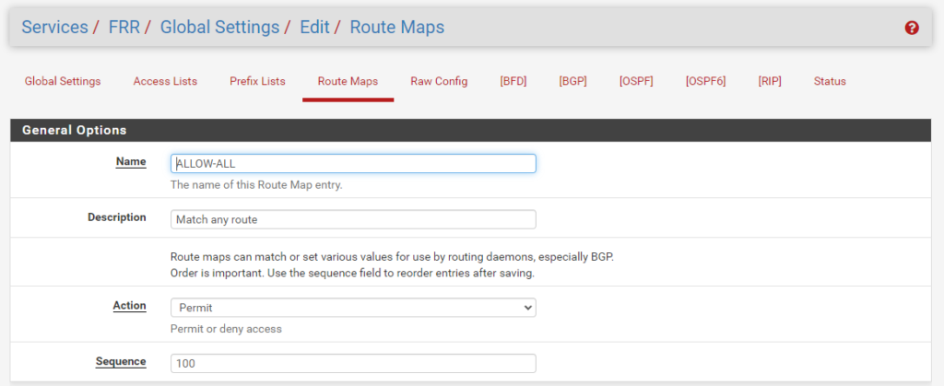The height and width of the screenshot is (386, 944).
Task: Click the Services breadcrumb link
Action: pos(55,28)
